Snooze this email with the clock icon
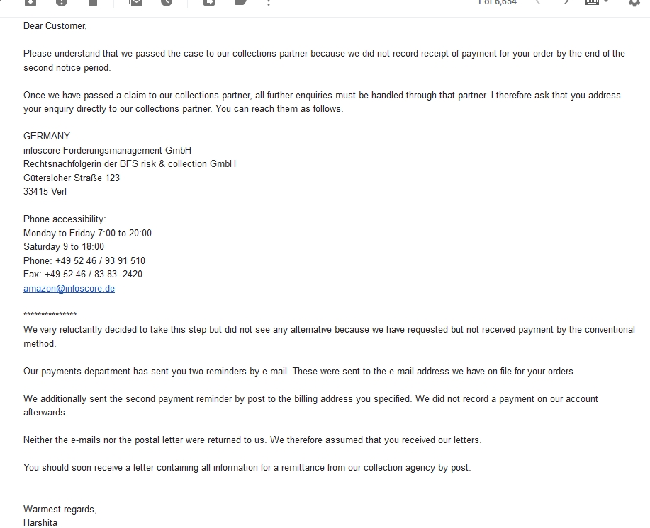 pyautogui.click(x=167, y=2)
